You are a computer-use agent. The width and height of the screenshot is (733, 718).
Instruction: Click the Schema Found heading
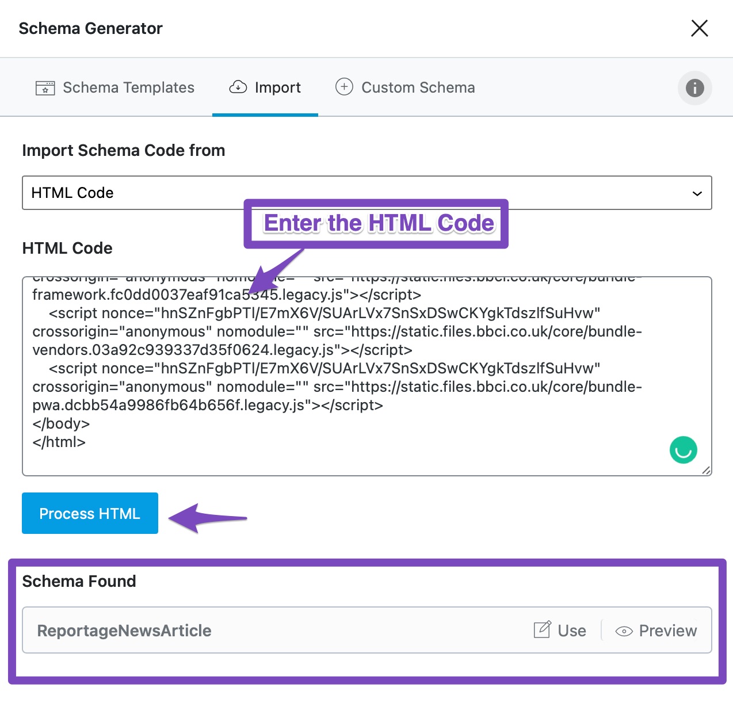click(x=79, y=581)
